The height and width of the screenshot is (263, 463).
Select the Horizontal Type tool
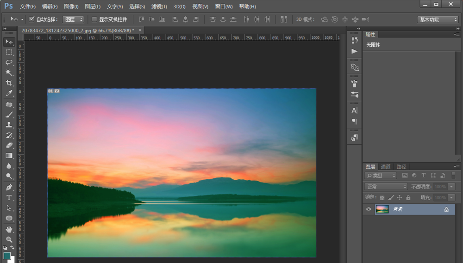pyautogui.click(x=9, y=197)
